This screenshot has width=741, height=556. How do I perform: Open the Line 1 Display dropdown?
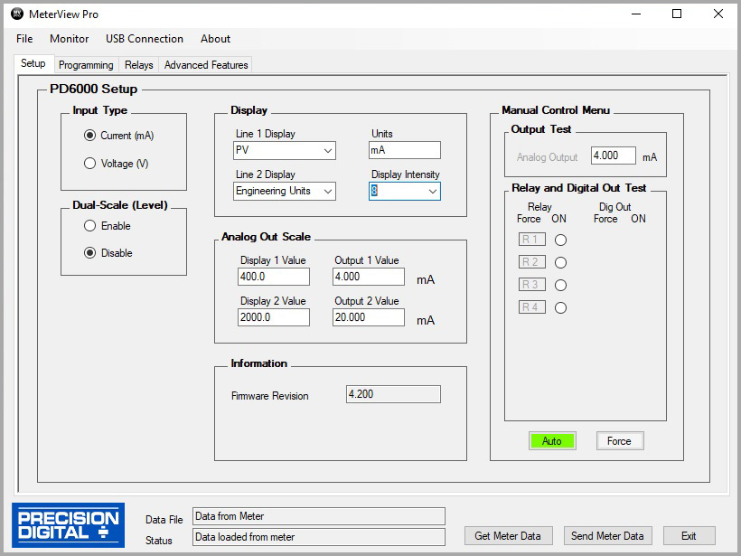[x=285, y=150]
